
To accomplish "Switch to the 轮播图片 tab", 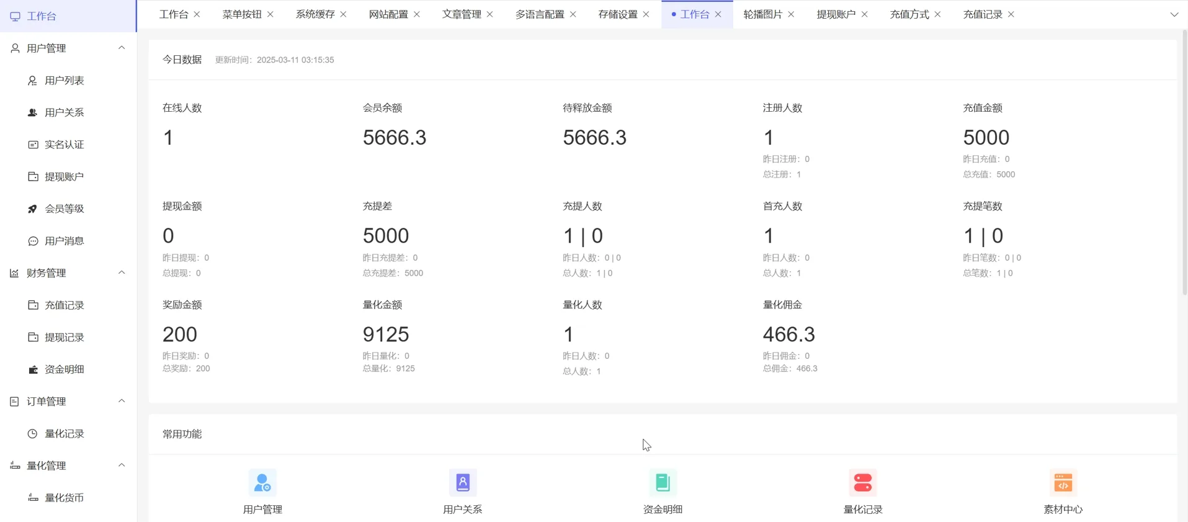I will [762, 14].
